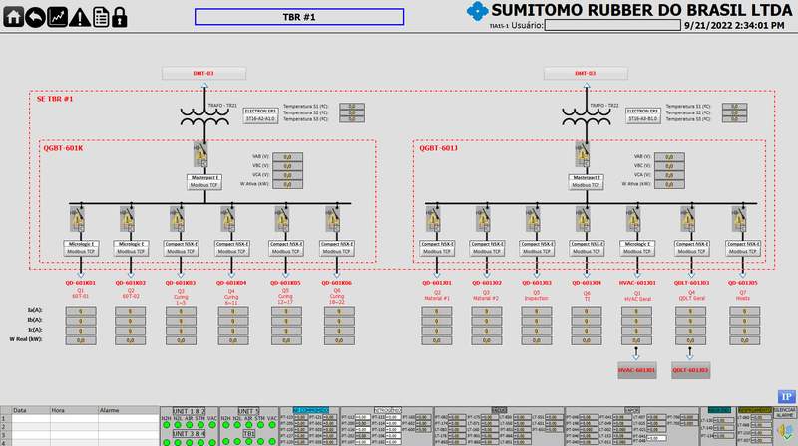Select breaker icon feeding QD-601K04
Screen dimensions: 798x446
click(x=227, y=219)
